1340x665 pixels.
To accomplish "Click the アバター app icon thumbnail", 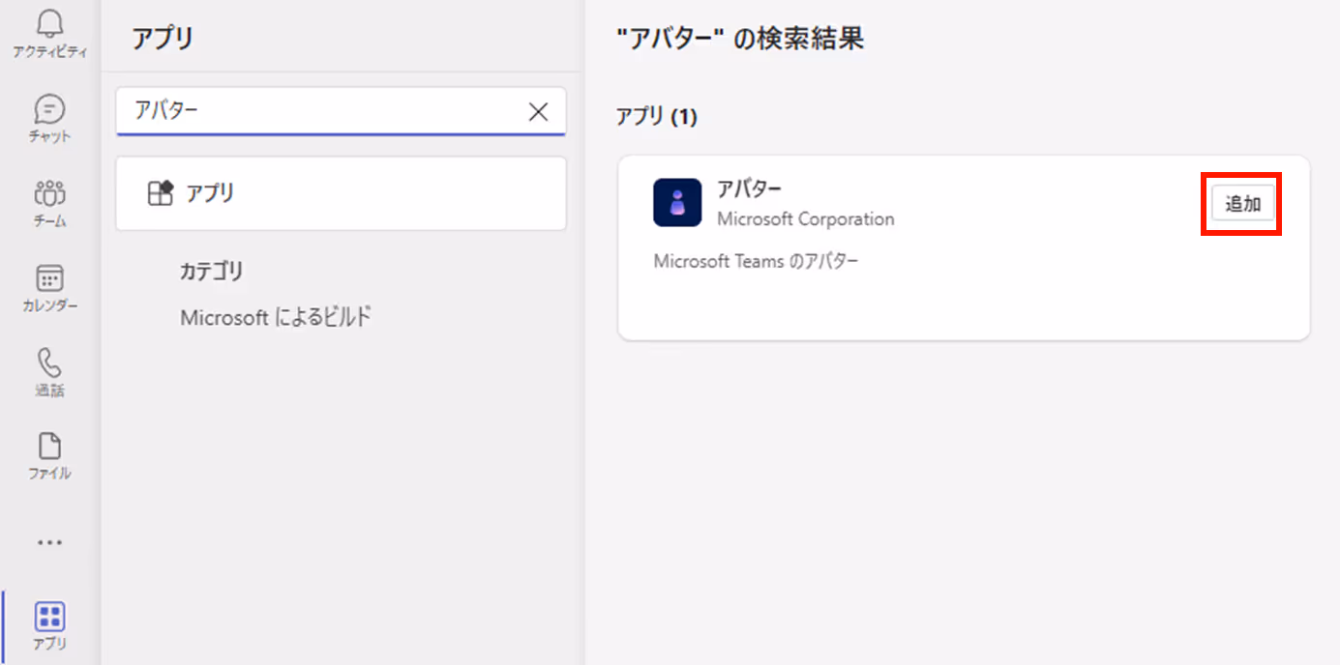I will (x=677, y=202).
